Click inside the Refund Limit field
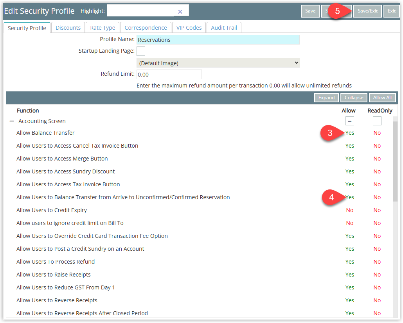Screen dimensions: 403x323 (x=169, y=74)
